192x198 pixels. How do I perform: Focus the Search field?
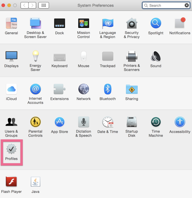pyautogui.click(x=166, y=5)
